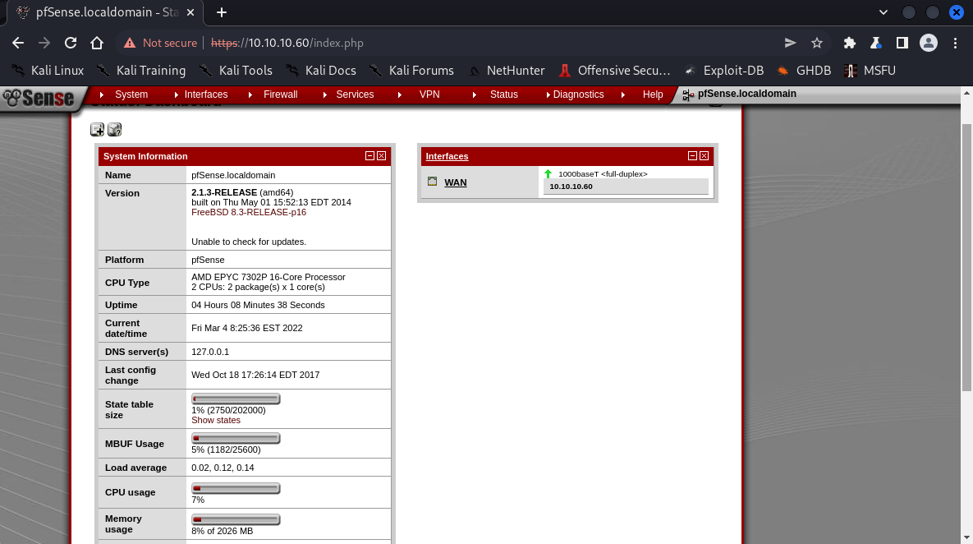Close the Interfaces widget
Viewport: 973px width, 544px height.
705,156
